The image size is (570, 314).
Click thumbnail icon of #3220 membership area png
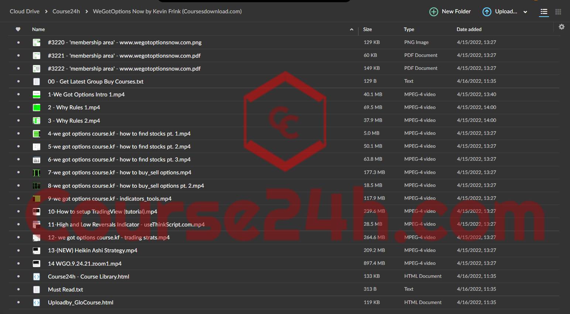(x=37, y=42)
